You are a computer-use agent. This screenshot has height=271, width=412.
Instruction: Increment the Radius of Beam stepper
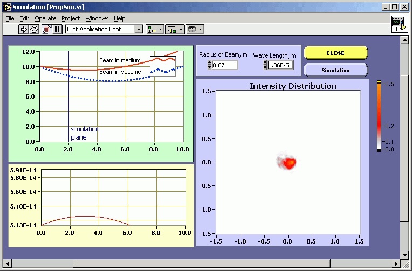[209, 62]
